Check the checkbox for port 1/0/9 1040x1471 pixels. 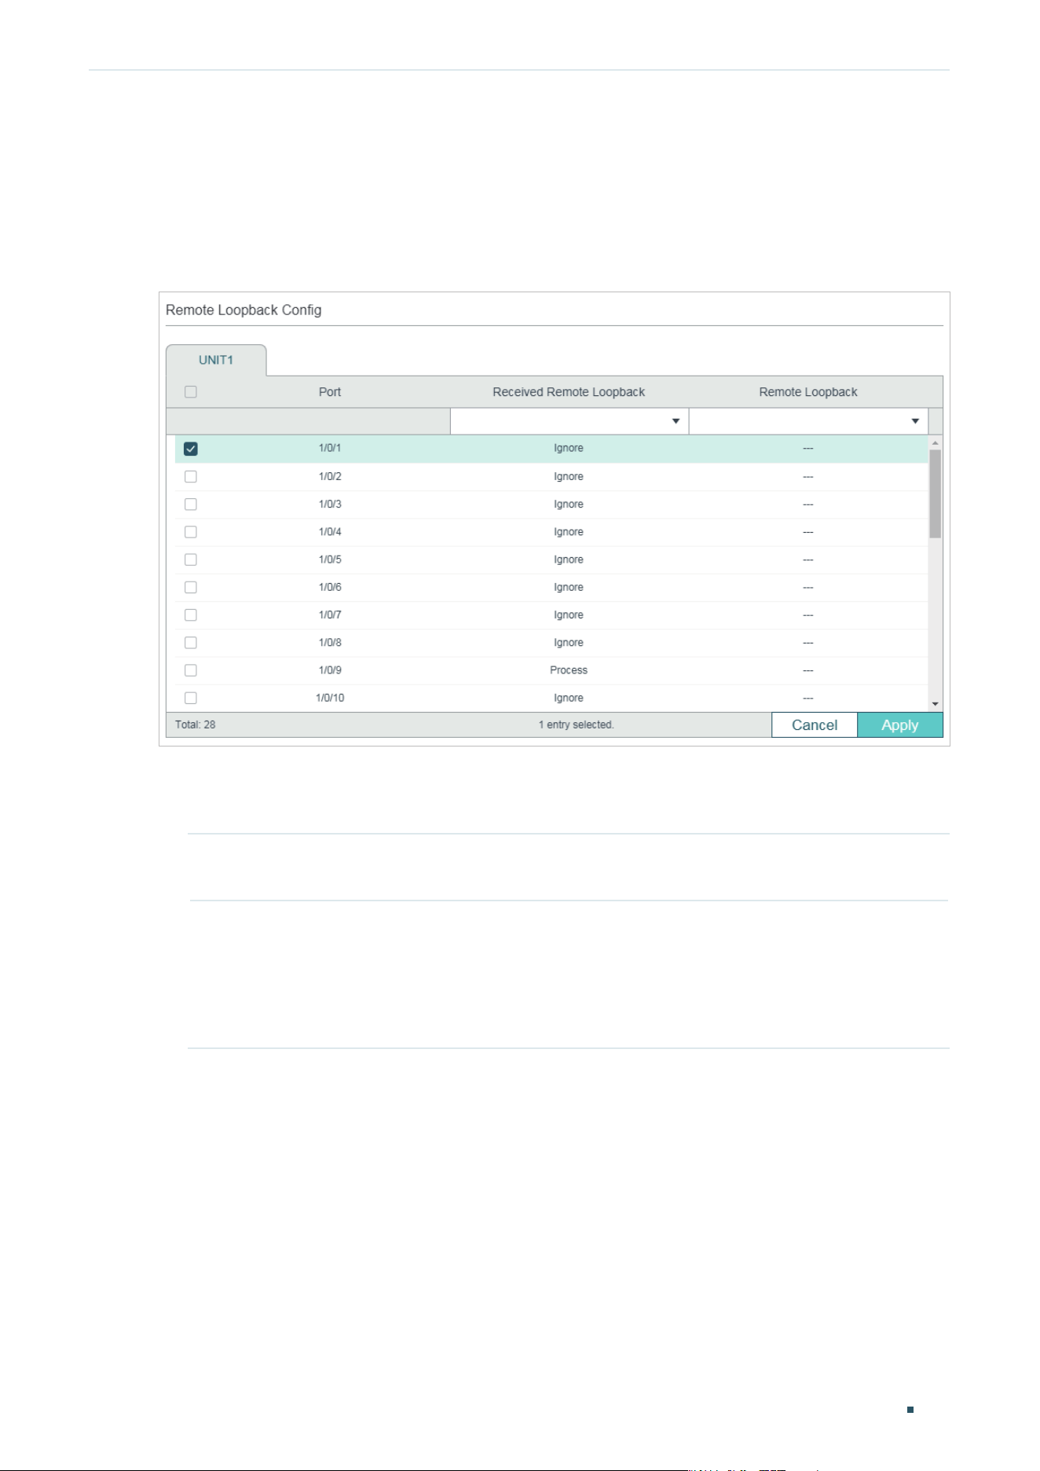coord(190,670)
